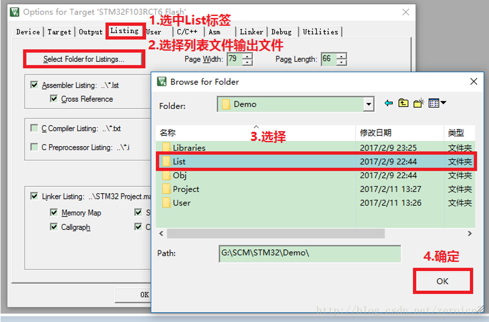Select date 2017/2/9 23:25 of Libraries
The height and width of the screenshot is (322, 489).
[388, 148]
